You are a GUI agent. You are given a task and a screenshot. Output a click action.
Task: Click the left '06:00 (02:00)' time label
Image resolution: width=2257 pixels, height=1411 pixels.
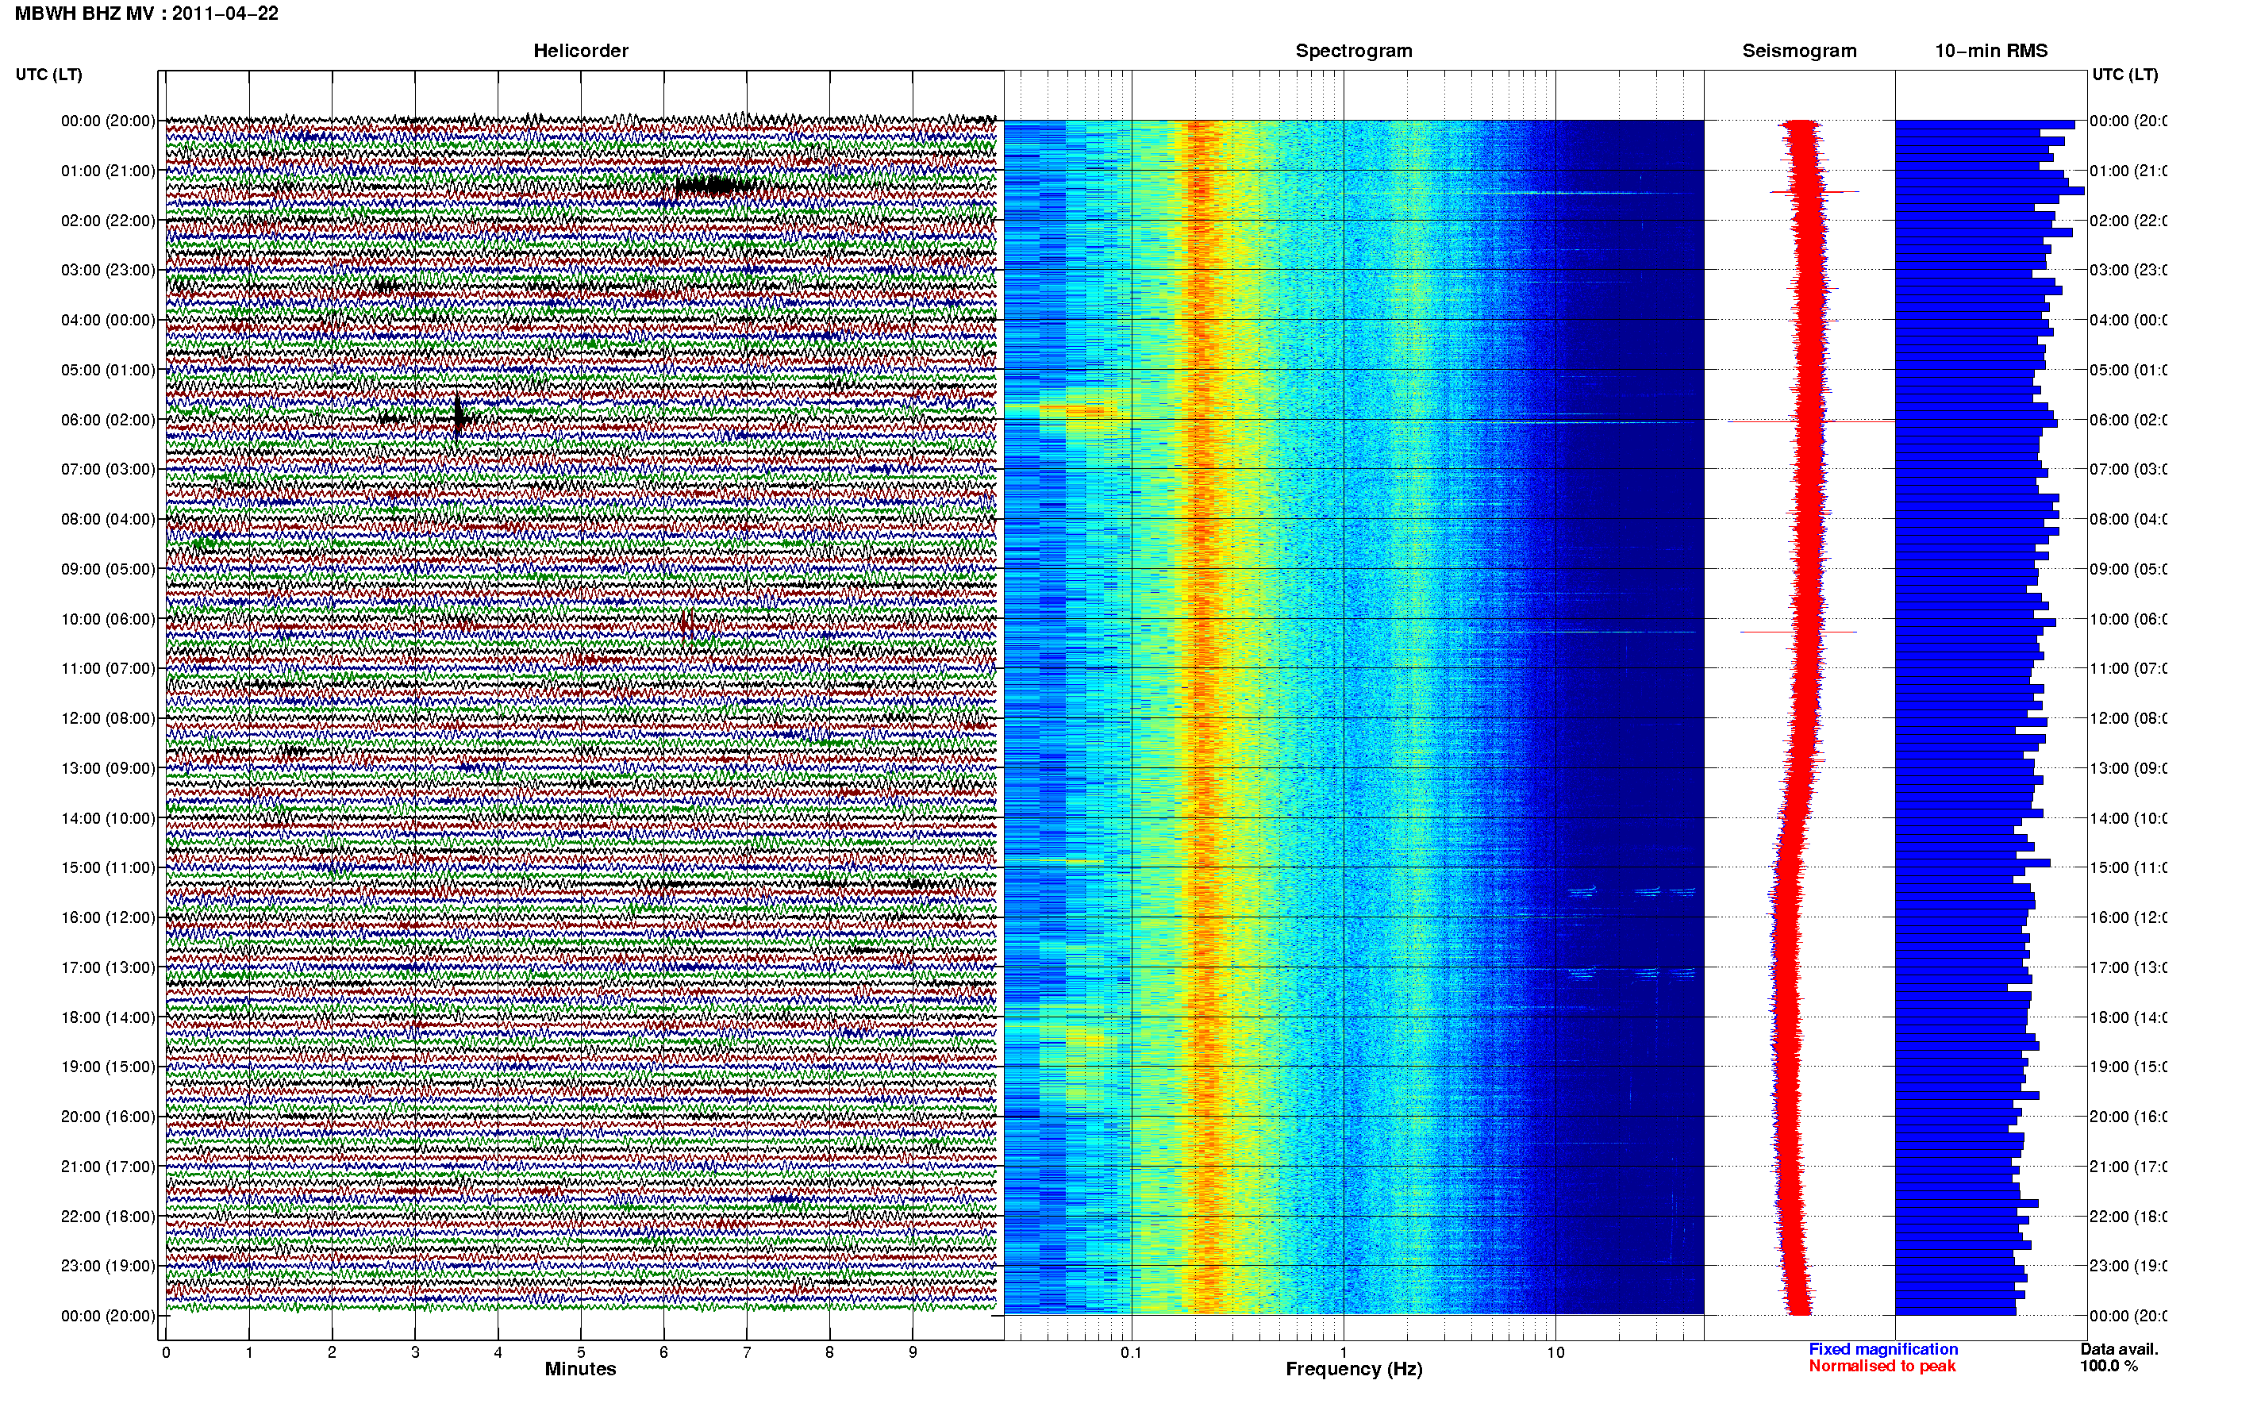108,420
